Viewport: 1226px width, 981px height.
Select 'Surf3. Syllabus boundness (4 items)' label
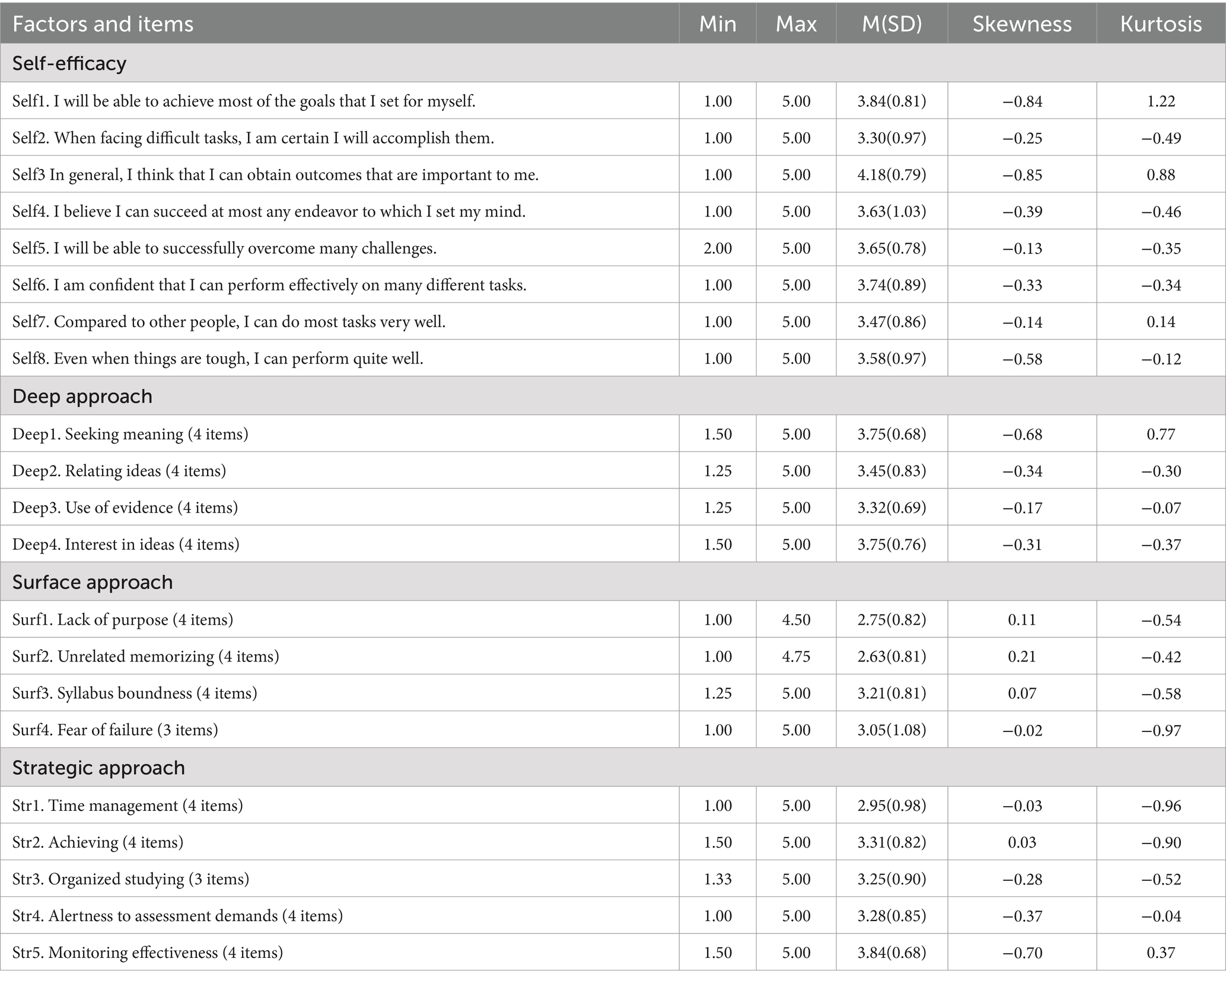click(135, 693)
